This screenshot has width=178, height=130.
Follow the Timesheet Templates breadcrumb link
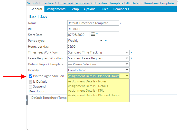click(x=74, y=3)
